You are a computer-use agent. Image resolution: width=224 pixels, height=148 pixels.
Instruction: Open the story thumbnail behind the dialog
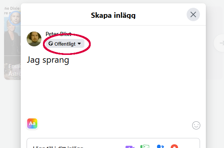[13, 43]
